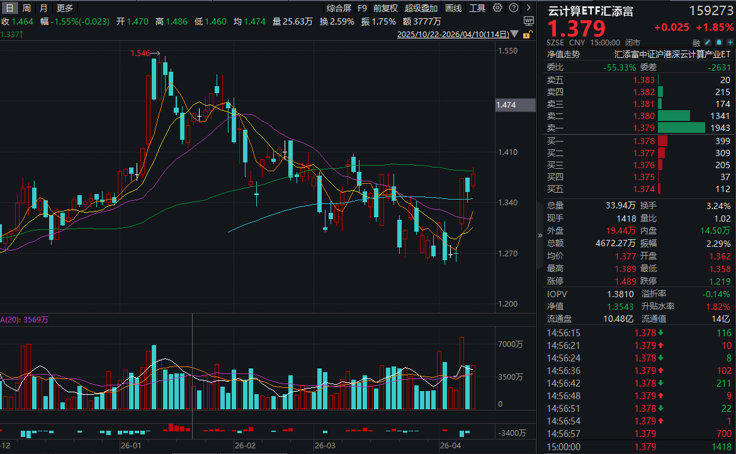736x454 pixels.
Task: Switch to the 周 weekly tab
Action: coord(25,8)
